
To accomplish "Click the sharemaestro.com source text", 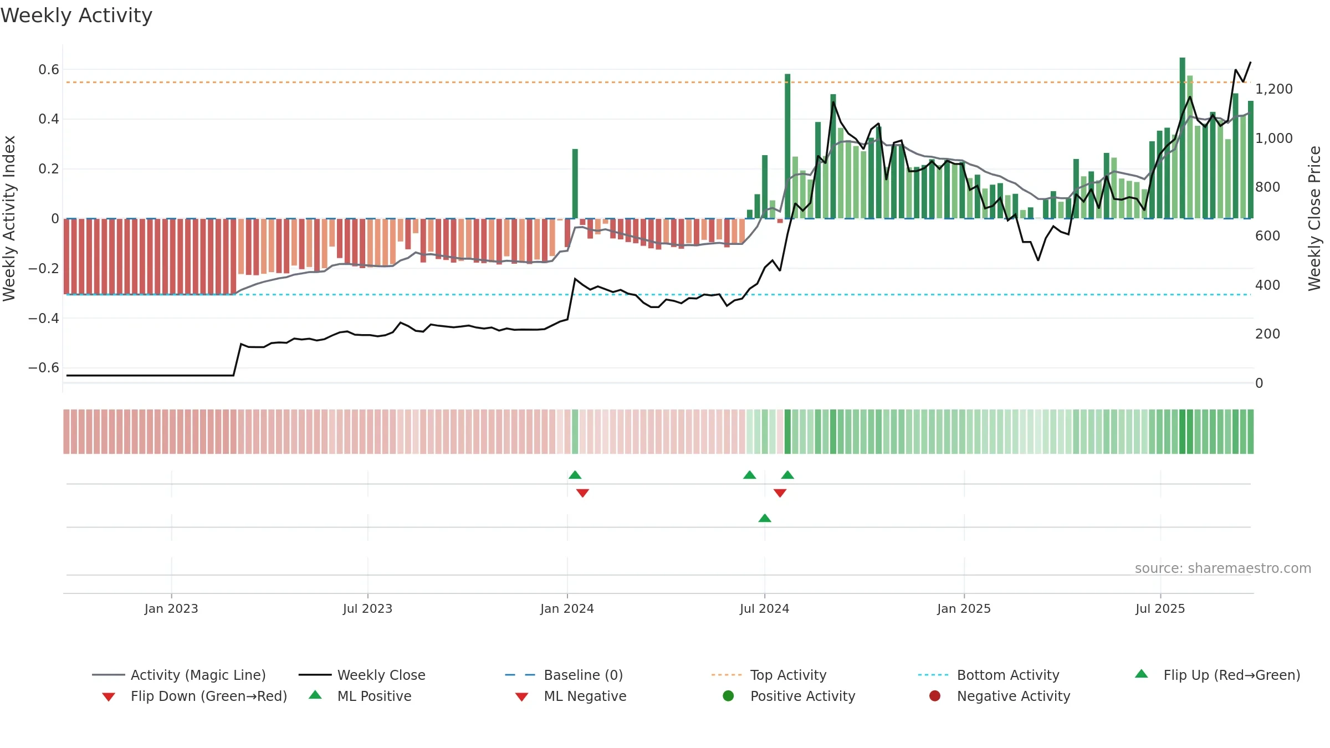I will pos(1223,568).
